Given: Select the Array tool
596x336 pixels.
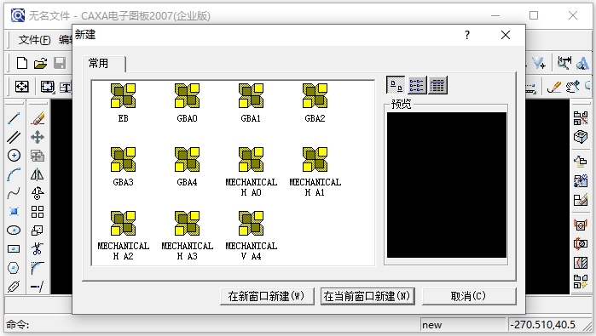Looking at the screenshot, I should click(x=38, y=212).
